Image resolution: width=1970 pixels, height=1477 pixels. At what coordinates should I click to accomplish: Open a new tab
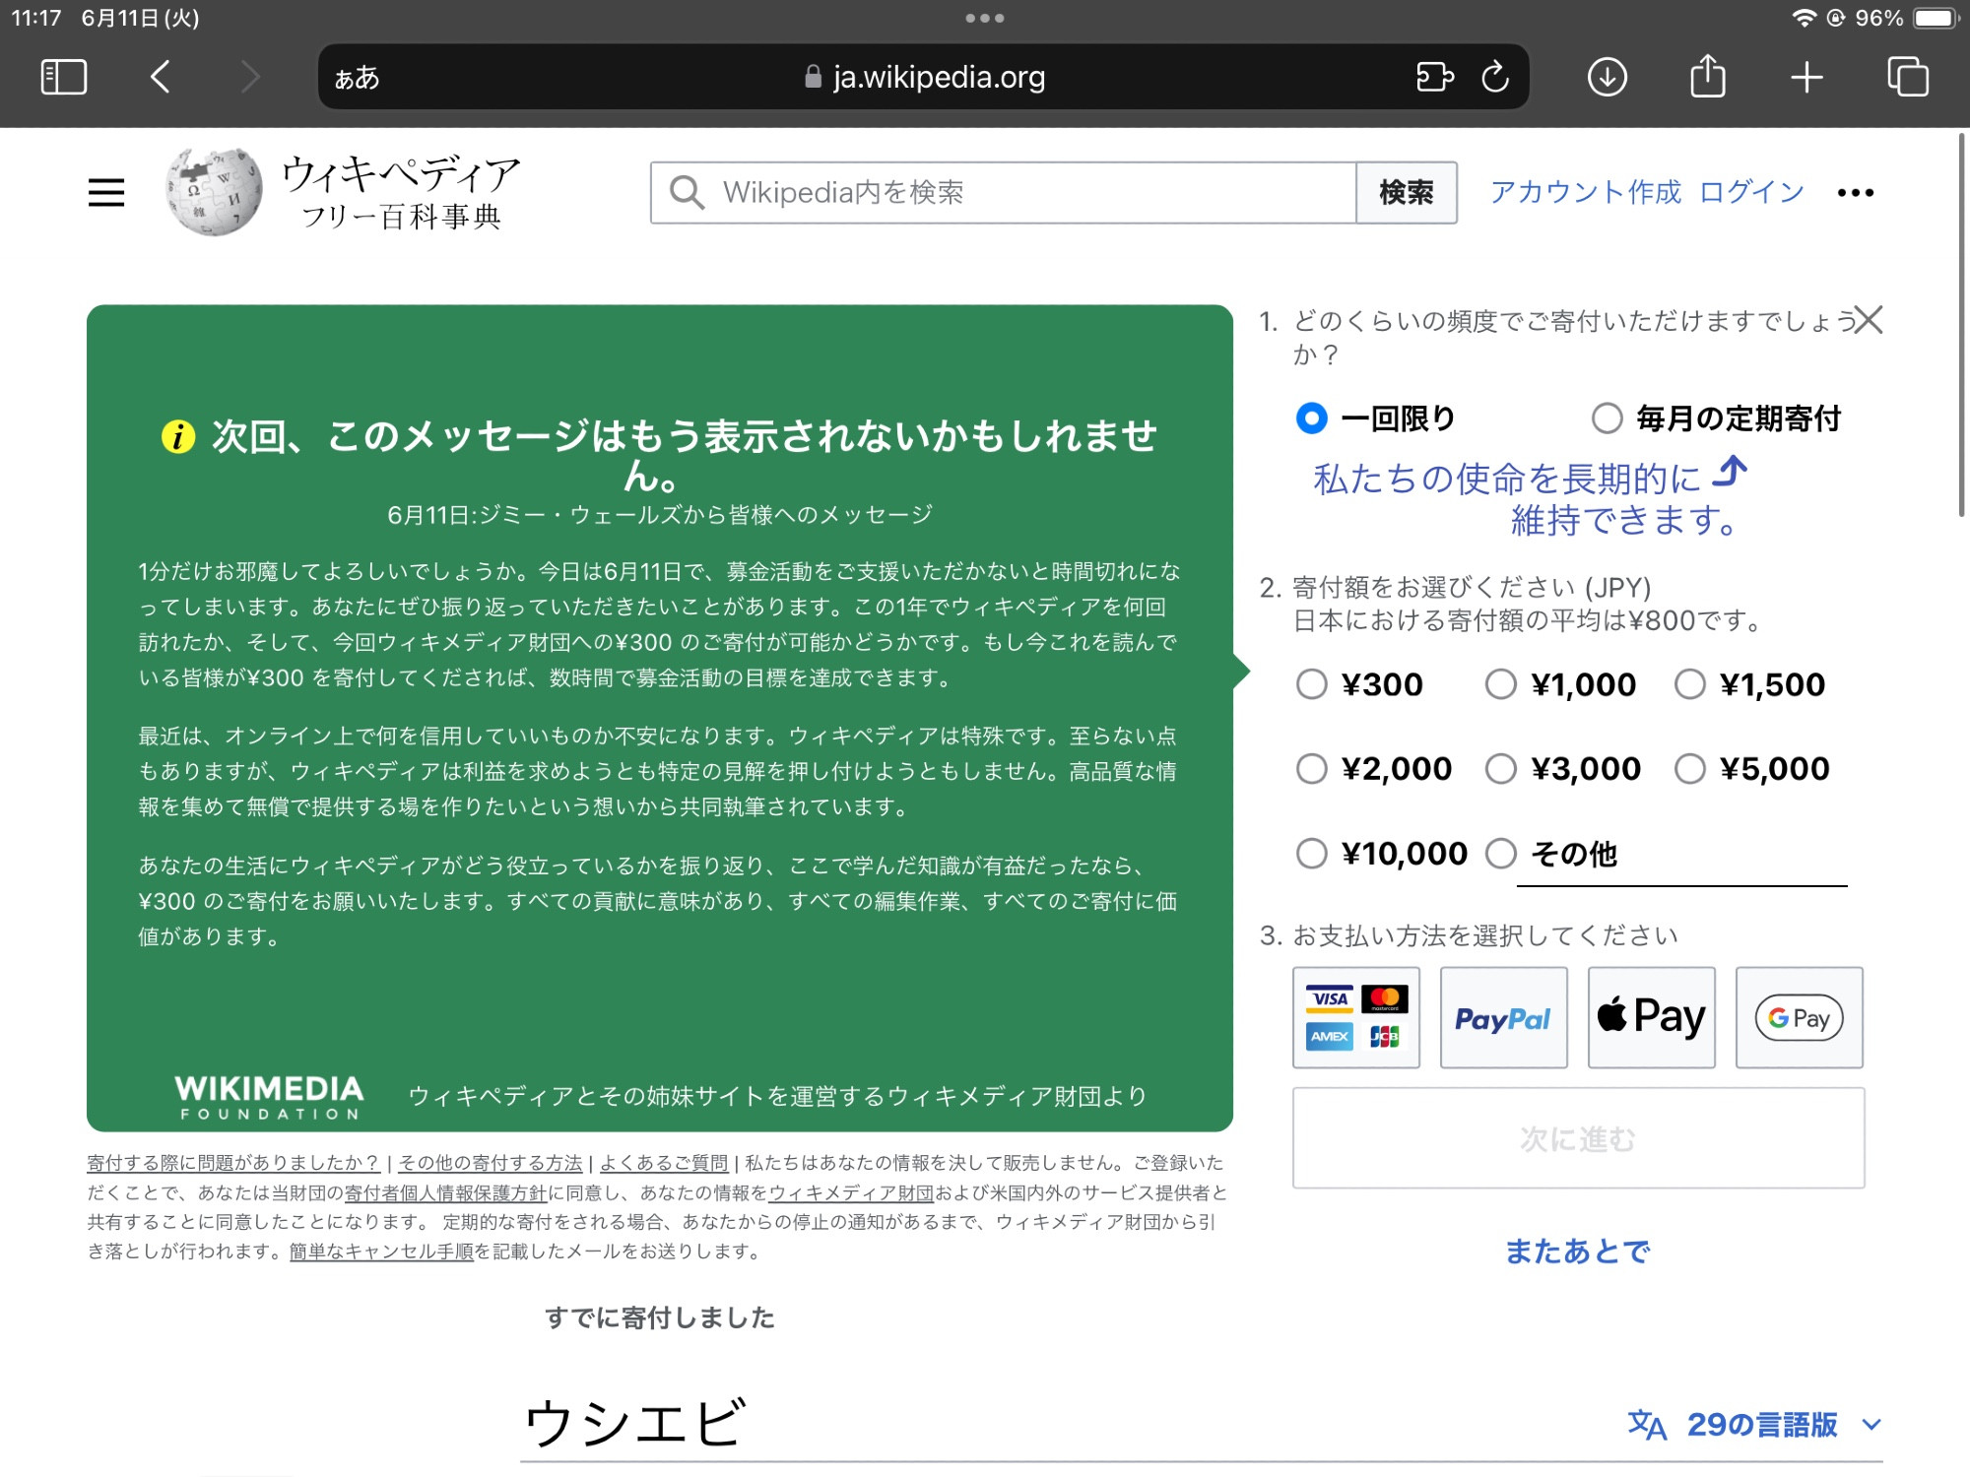tap(1806, 77)
